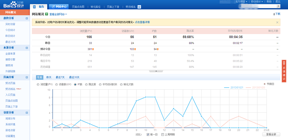Click the 帮助 link in the header

pos(269,1)
